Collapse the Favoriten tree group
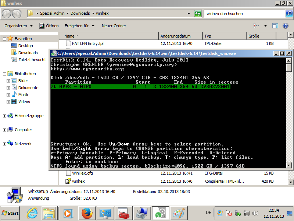 pos(4,39)
